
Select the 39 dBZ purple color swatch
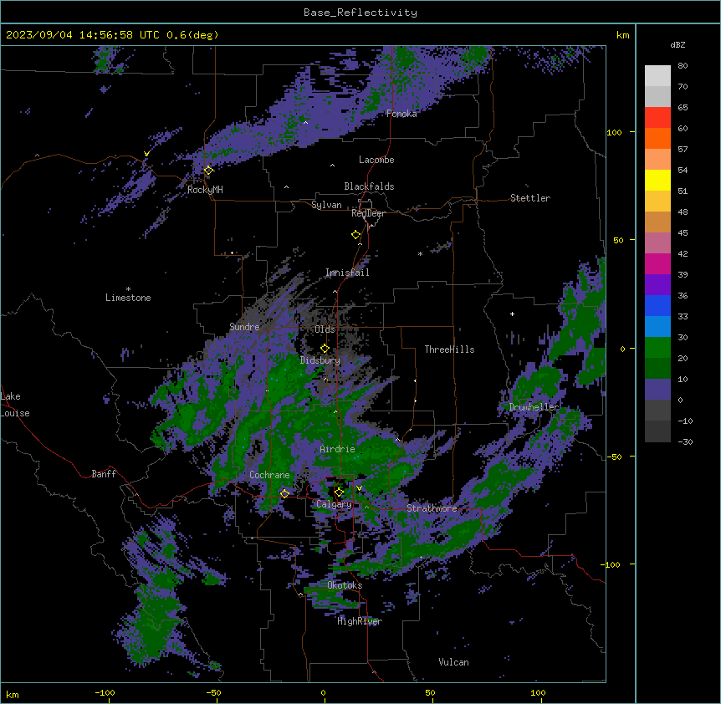pos(657,285)
